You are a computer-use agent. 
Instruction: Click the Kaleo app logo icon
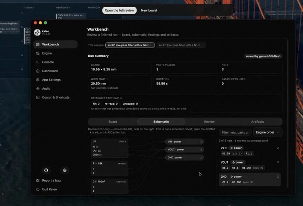point(37,32)
